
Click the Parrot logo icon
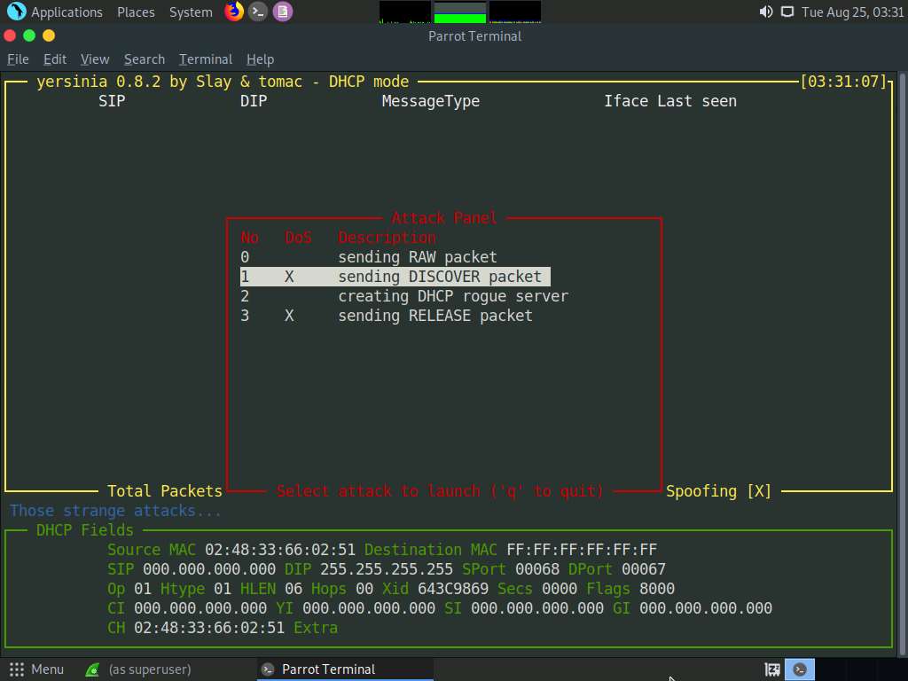click(x=16, y=11)
